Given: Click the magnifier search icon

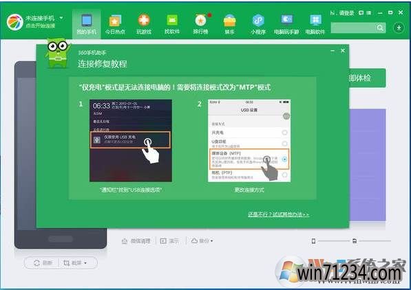Looking at the screenshot, I should 380,27.
